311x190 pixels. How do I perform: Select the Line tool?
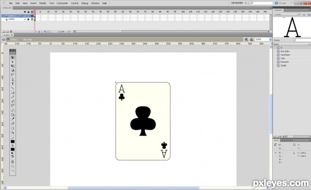click(x=12, y=88)
